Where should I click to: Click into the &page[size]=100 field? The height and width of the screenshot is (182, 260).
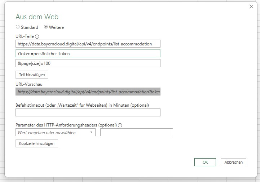[88, 63]
